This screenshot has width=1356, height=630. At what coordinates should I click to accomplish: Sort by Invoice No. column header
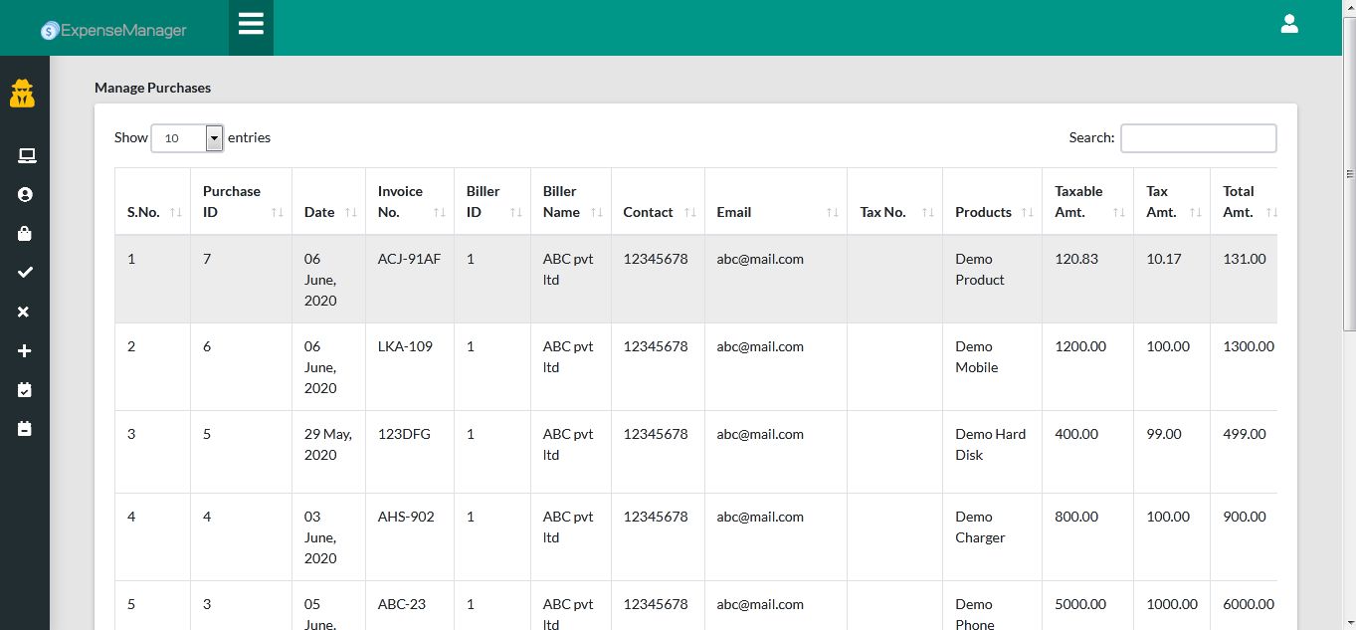click(411, 202)
